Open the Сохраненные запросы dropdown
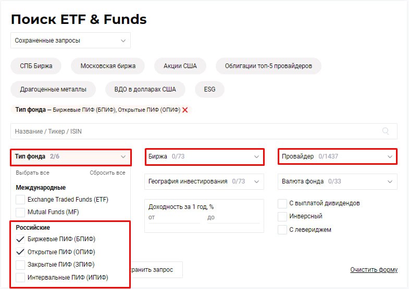Screen dimensions: 409x289 (x=70, y=41)
